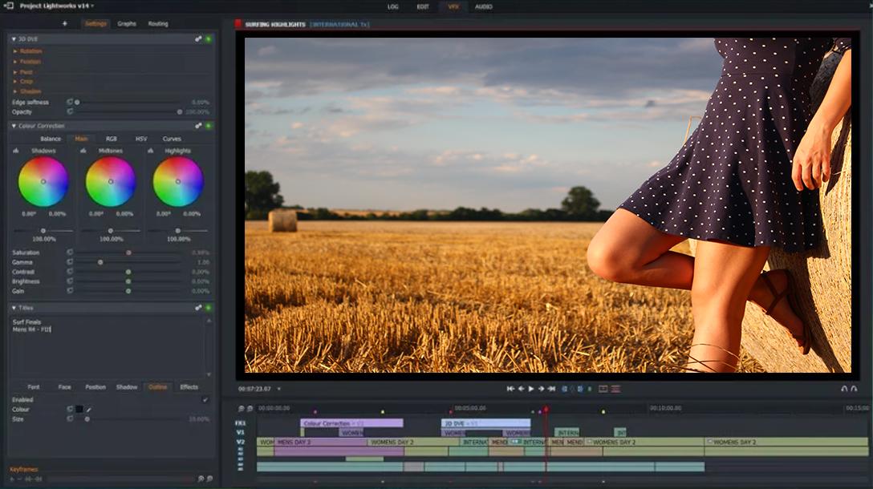Click the black Colour swatch in Outline settings
The image size is (873, 489).
(79, 409)
